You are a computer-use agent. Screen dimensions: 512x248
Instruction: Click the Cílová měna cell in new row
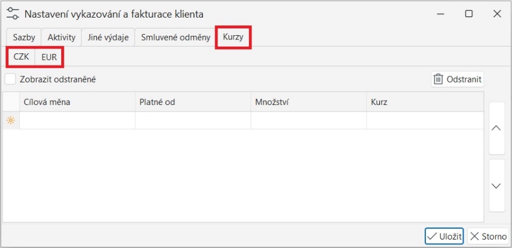pos(77,121)
